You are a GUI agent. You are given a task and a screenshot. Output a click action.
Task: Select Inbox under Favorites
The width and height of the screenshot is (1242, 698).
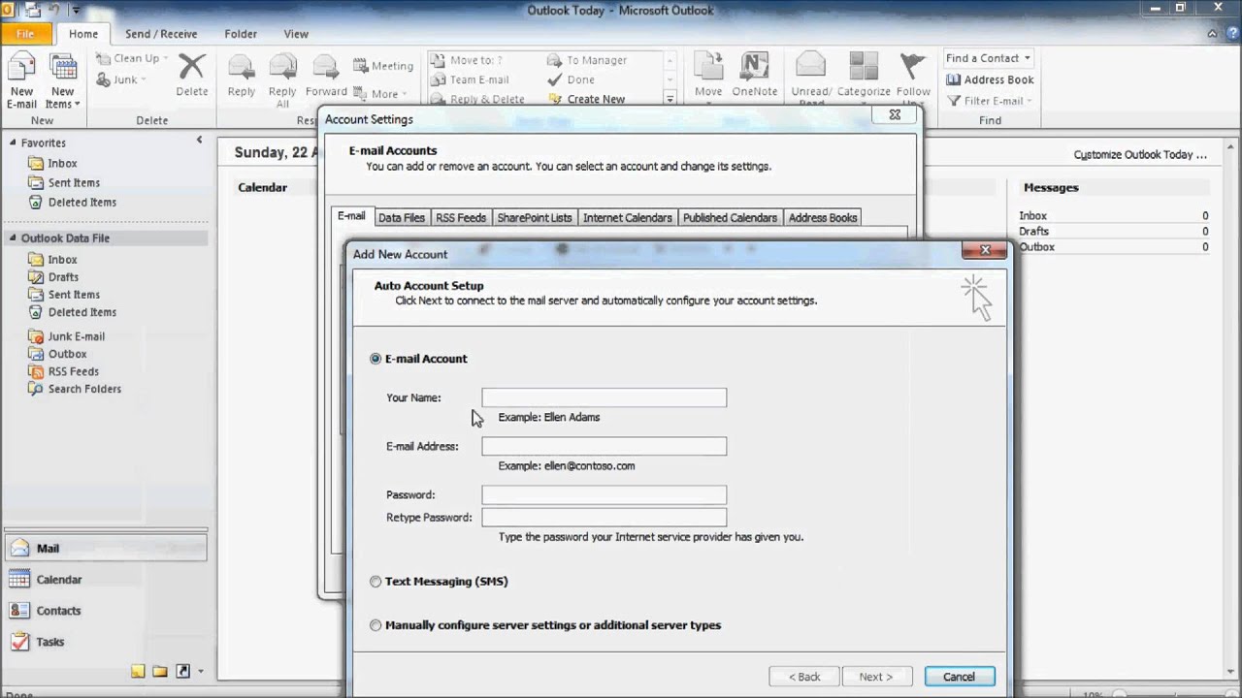click(62, 163)
